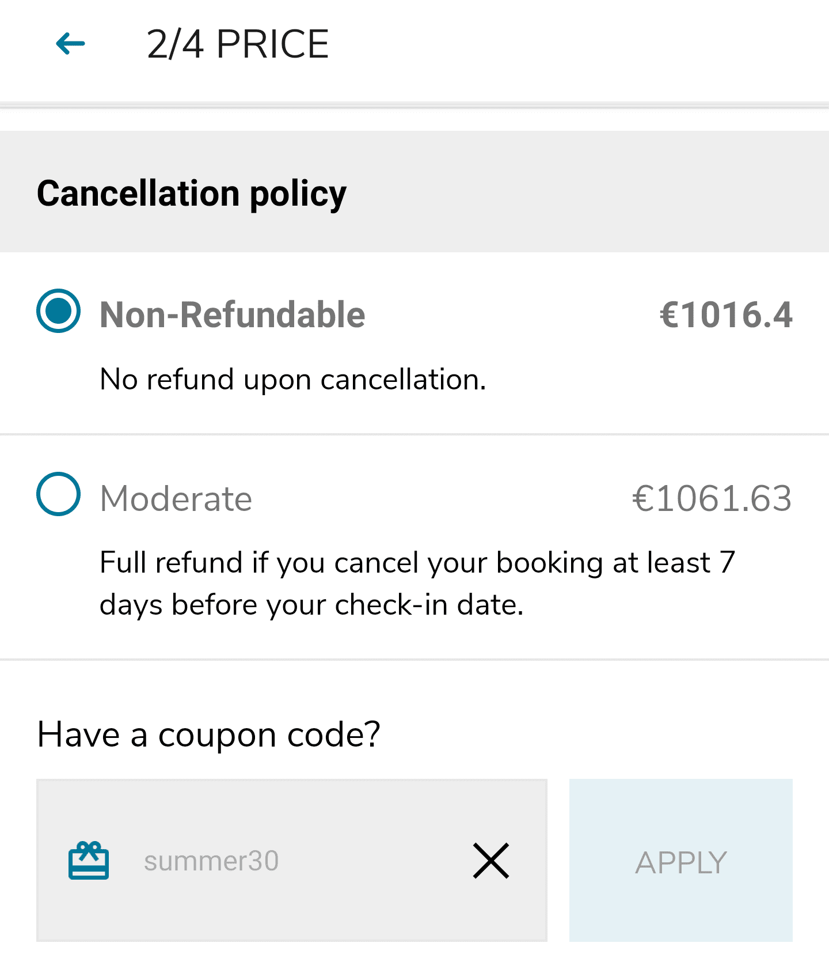
Task: Select the Non-Refundable radio button
Action: tap(58, 311)
